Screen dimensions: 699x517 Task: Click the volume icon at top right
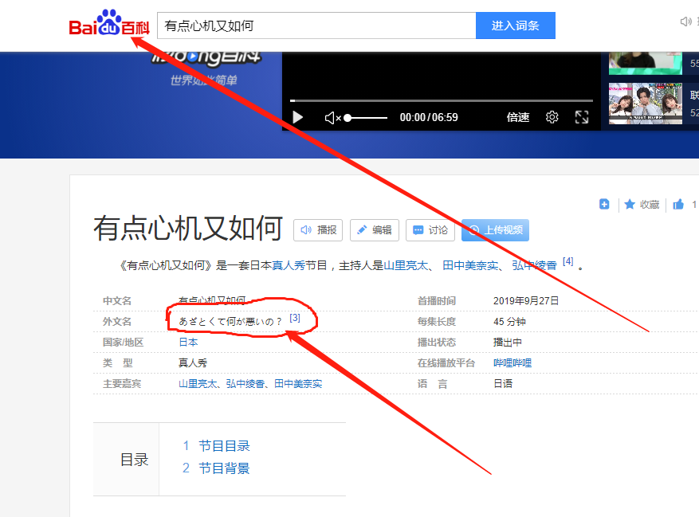[x=685, y=22]
